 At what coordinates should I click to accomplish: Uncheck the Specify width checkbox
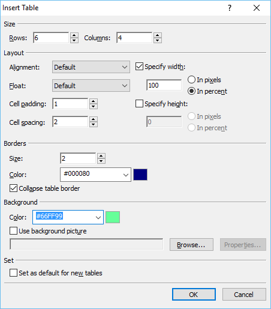139,67
